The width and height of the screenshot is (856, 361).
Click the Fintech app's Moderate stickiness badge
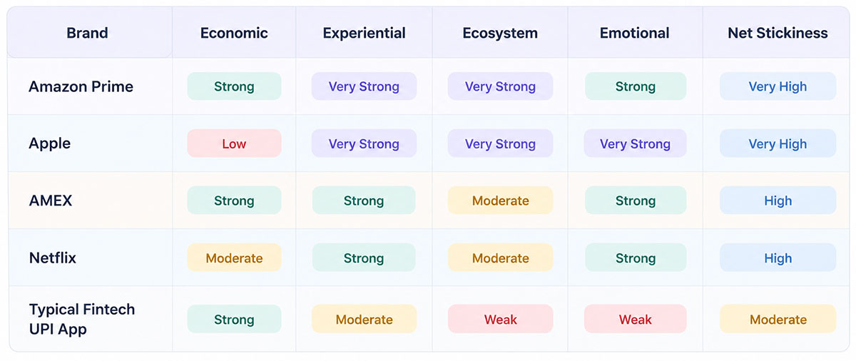point(778,319)
